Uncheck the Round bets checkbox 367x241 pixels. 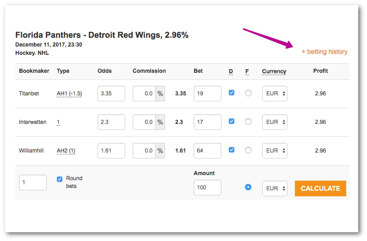pyautogui.click(x=60, y=179)
